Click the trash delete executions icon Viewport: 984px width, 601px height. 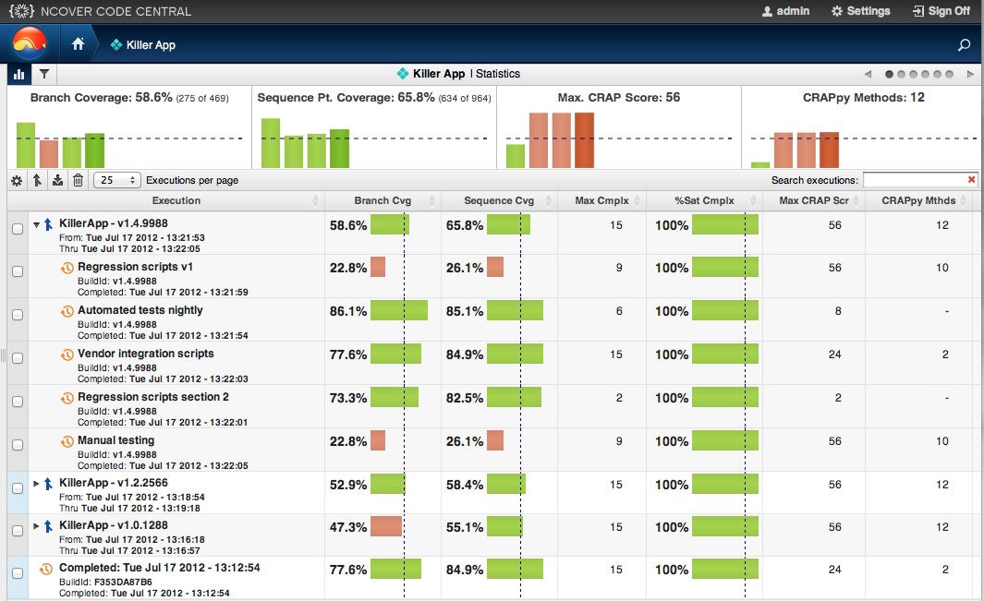point(78,181)
